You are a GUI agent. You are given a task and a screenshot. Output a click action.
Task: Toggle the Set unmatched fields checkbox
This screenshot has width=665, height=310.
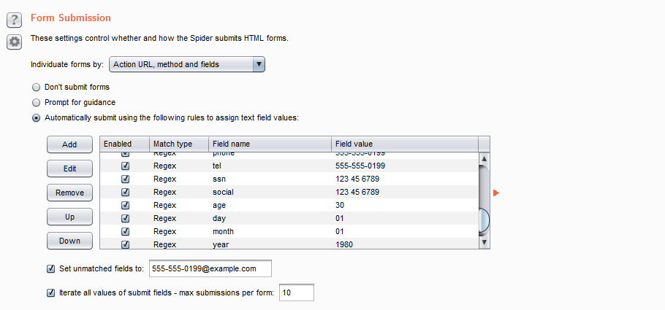(x=51, y=268)
